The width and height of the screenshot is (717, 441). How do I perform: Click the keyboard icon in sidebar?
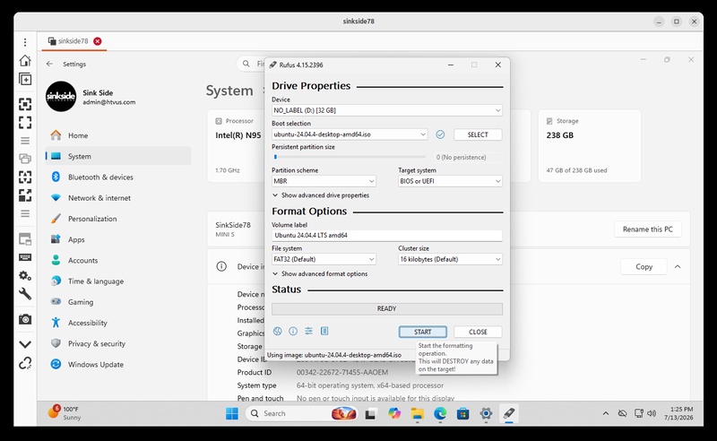tap(25, 257)
